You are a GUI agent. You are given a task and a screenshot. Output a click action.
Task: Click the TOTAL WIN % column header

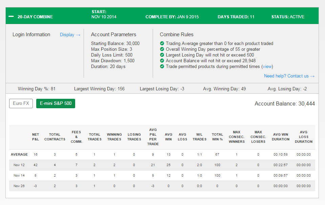[x=217, y=137]
